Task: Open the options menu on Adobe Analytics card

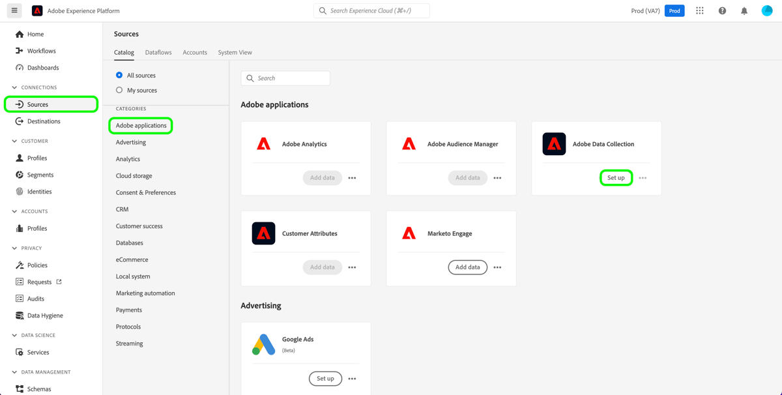Action: (x=352, y=177)
